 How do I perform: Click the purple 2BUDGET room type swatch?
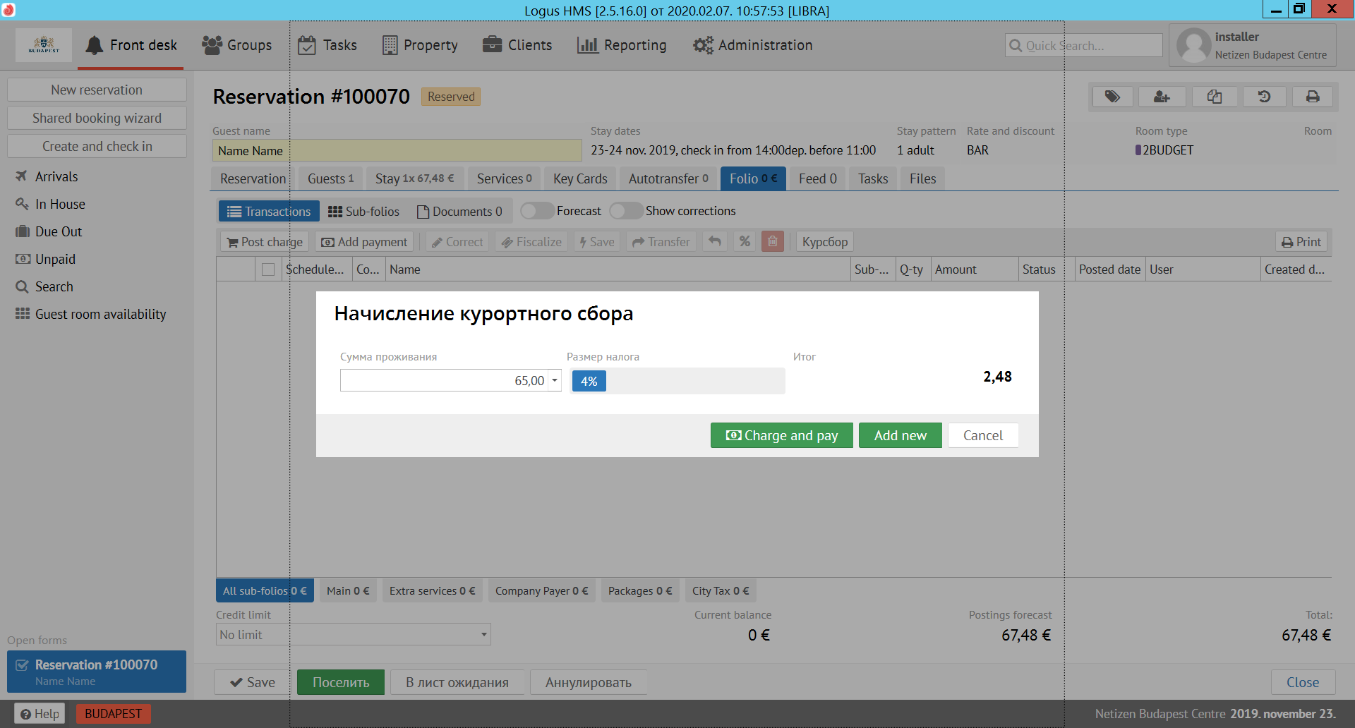1138,150
